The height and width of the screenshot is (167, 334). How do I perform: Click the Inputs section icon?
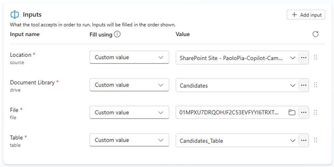click(x=15, y=15)
